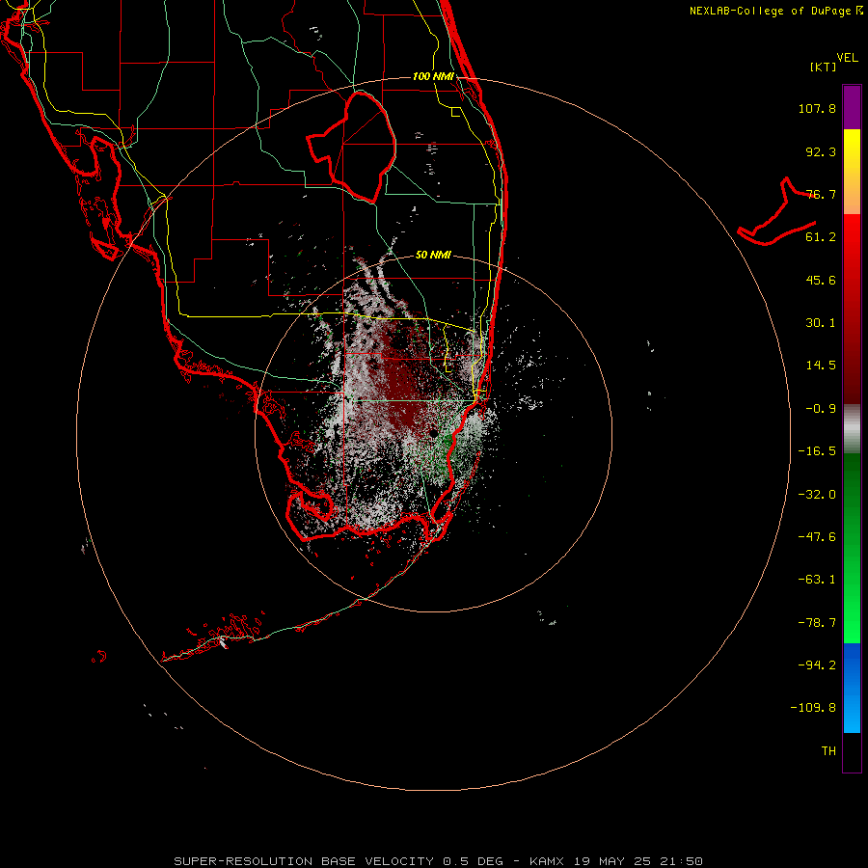Click the NEXLAB-College of DuPage label
This screenshot has height=868, width=868.
(x=775, y=11)
